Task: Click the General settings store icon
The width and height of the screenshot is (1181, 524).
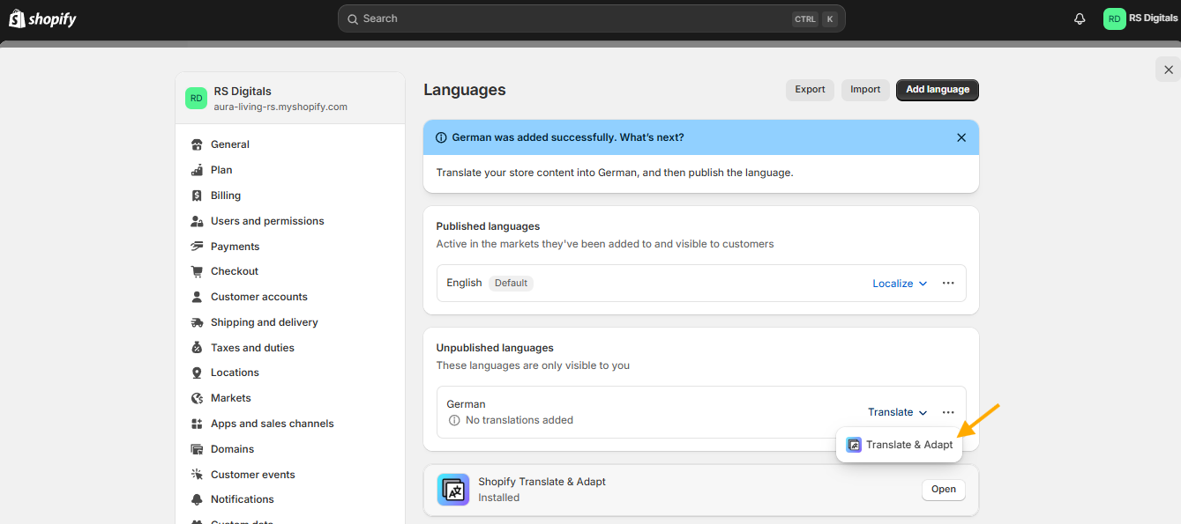Action: [197, 144]
